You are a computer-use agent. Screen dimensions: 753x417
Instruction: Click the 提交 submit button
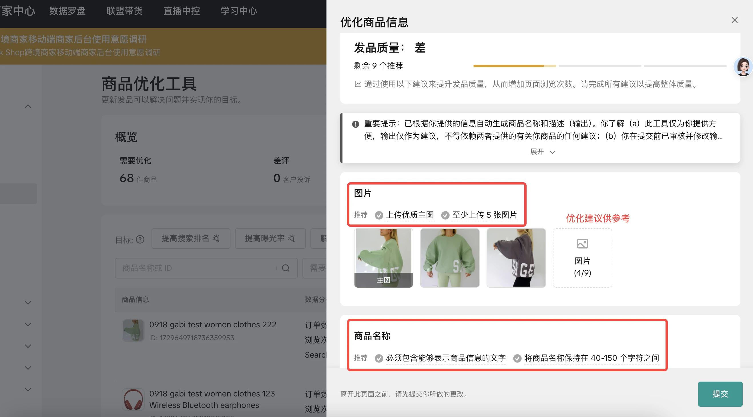(x=720, y=394)
